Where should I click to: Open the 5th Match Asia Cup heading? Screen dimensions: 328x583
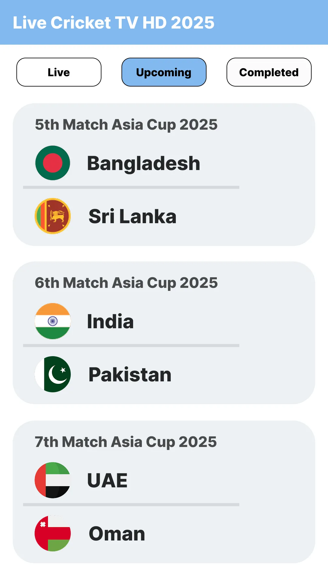pos(126,125)
